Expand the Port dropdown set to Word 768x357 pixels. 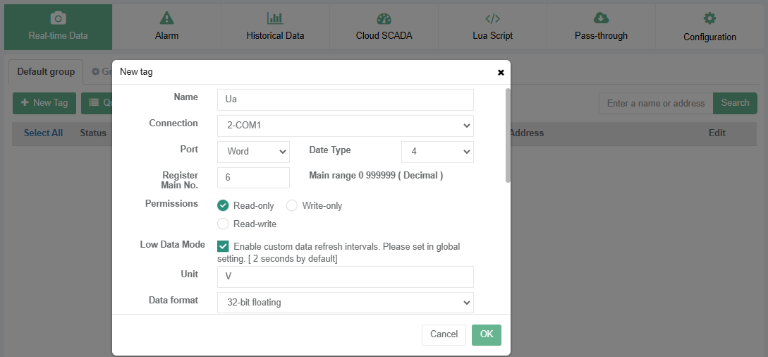coord(253,152)
